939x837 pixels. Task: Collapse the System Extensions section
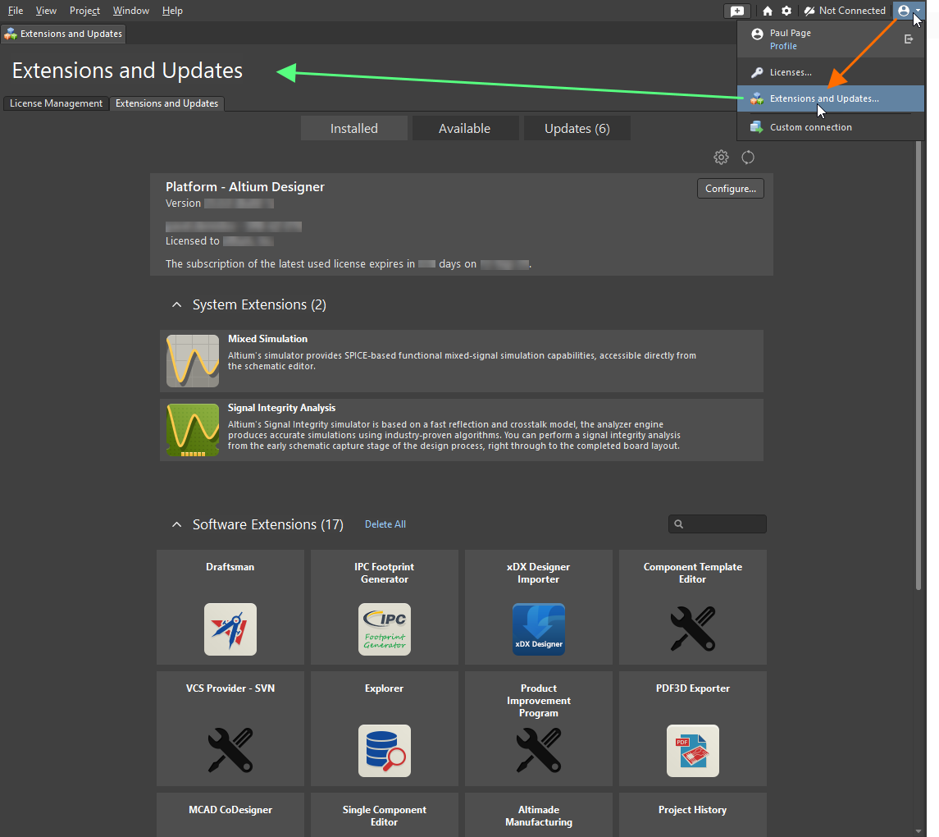pos(176,304)
